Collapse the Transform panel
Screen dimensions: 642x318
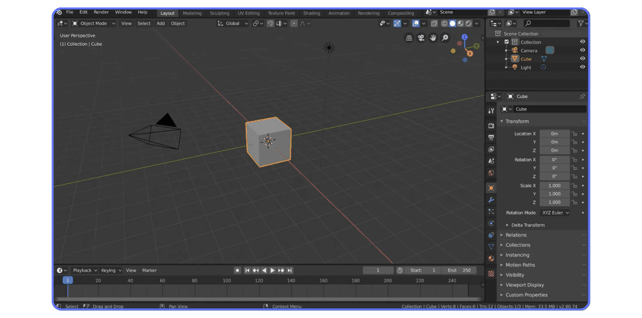coord(517,121)
